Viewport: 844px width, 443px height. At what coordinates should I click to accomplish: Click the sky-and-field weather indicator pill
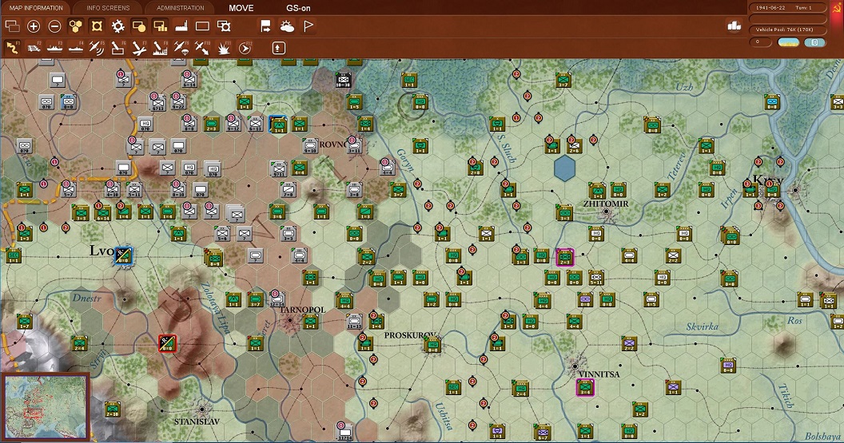coord(789,42)
